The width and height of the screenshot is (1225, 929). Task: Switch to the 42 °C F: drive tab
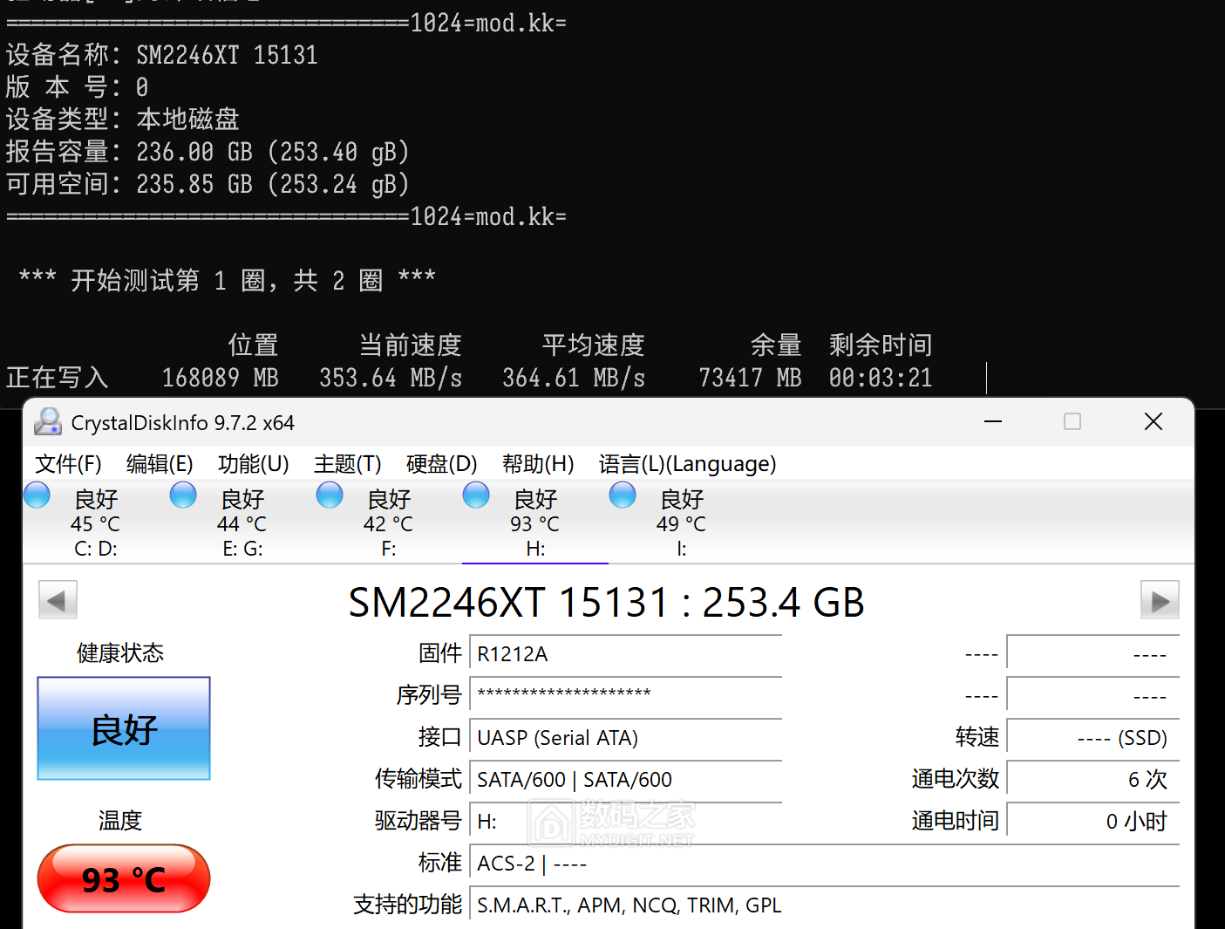pos(389,523)
